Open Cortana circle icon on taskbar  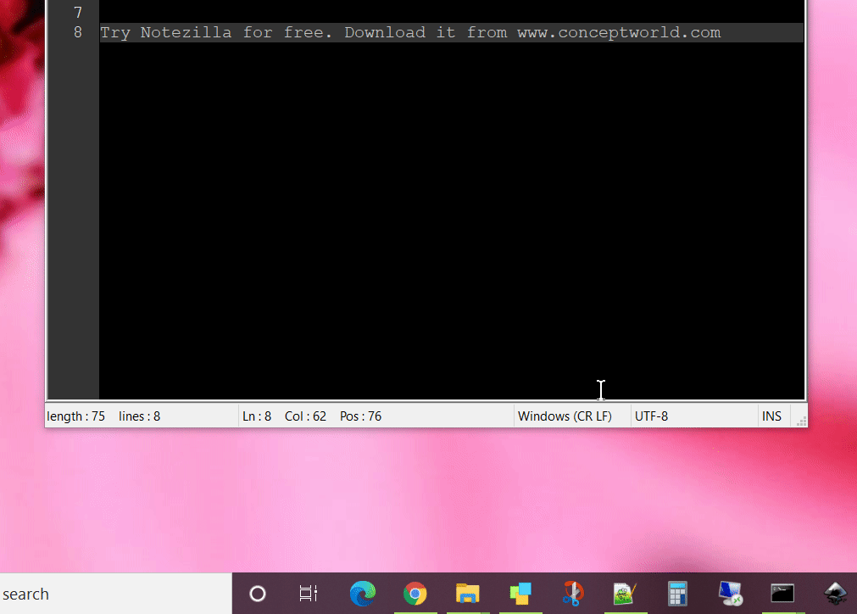point(258,594)
